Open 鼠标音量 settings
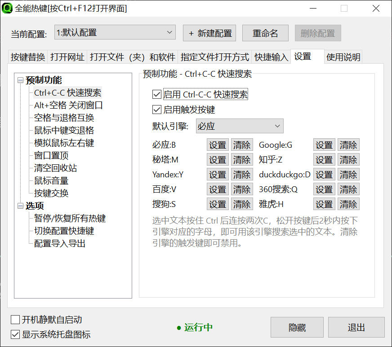Image resolution: width=392 pixels, height=347 pixels. 51,181
